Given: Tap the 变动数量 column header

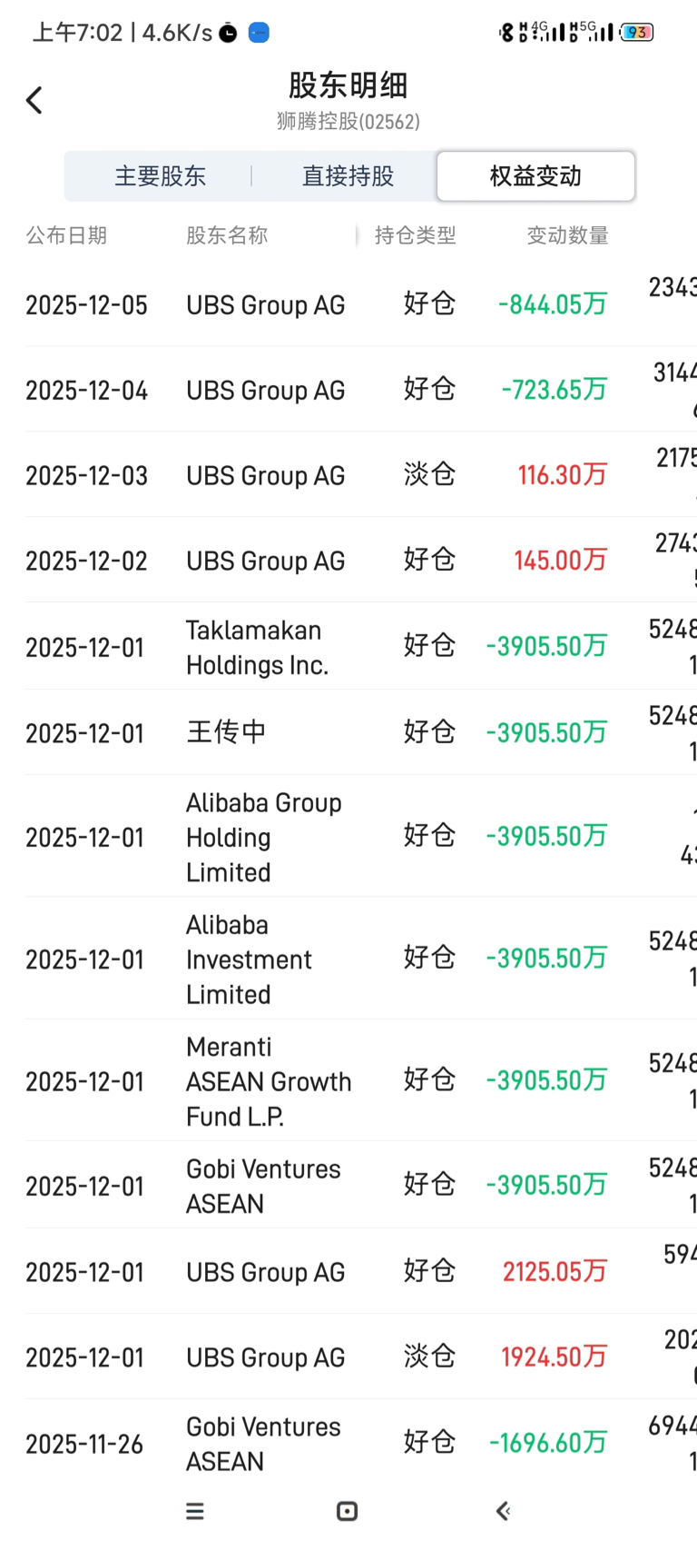Looking at the screenshot, I should [567, 236].
